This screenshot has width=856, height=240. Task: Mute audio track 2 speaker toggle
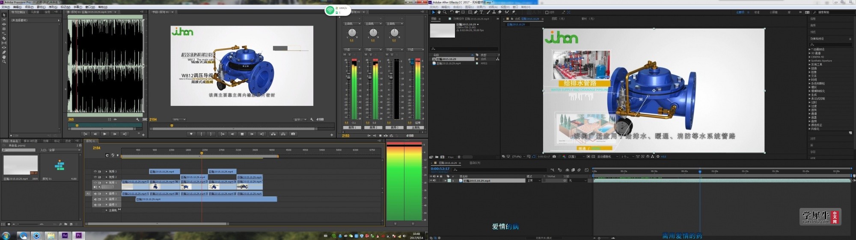(95, 199)
